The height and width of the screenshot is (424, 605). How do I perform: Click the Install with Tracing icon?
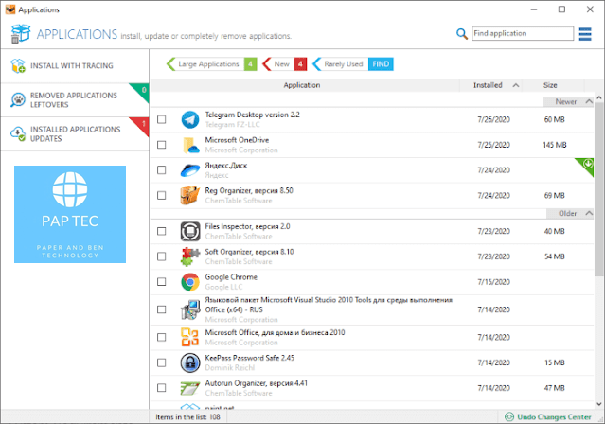point(18,65)
